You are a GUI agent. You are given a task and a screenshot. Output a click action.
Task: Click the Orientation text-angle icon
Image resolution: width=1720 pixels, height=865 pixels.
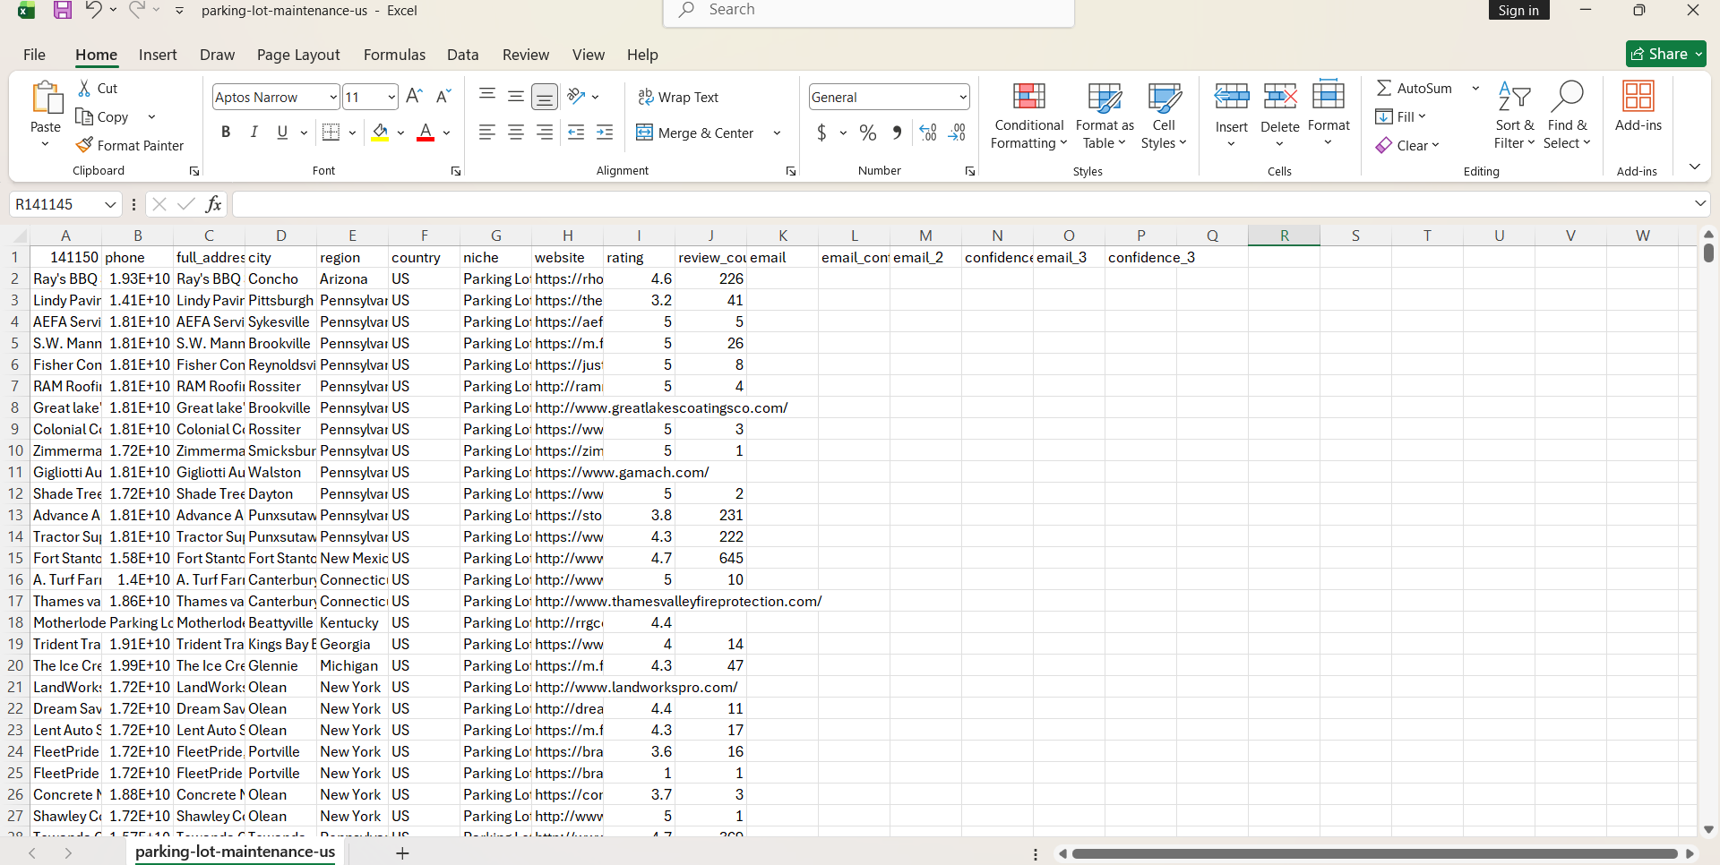[x=577, y=97]
